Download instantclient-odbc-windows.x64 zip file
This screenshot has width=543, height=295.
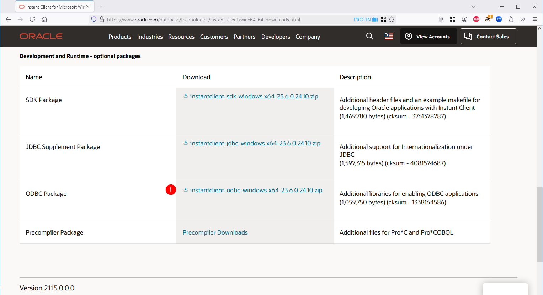tap(256, 190)
